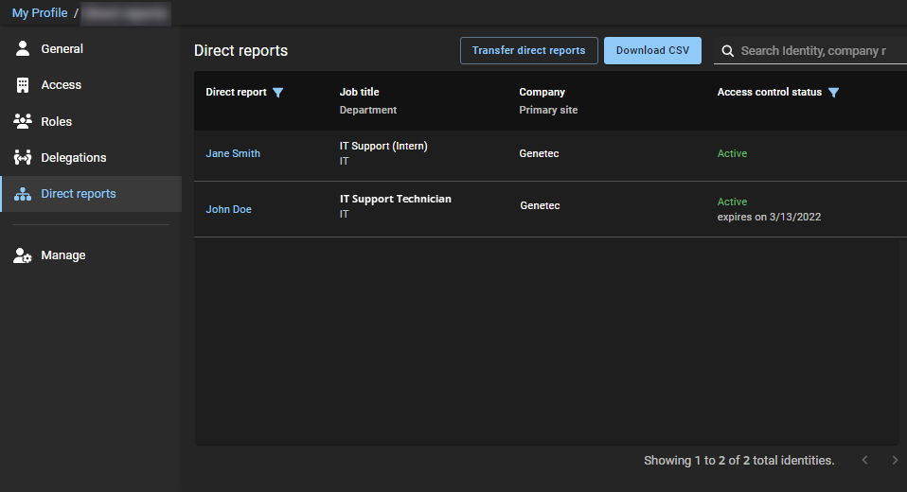This screenshot has height=492, width=907.
Task: Click the expires on 3/13/2022 text
Action: 770,217
